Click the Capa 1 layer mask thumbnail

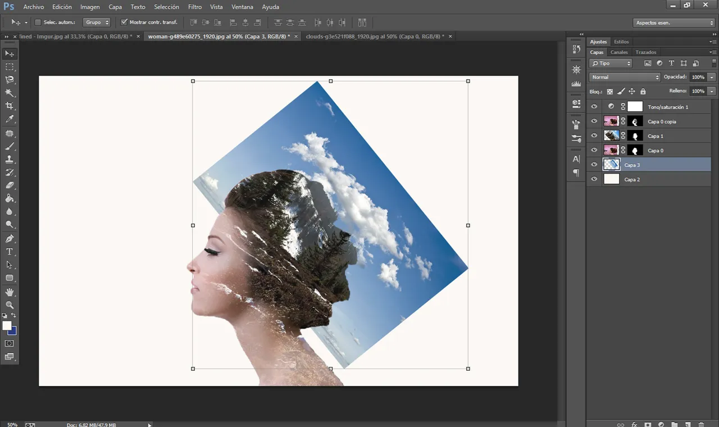tap(635, 136)
